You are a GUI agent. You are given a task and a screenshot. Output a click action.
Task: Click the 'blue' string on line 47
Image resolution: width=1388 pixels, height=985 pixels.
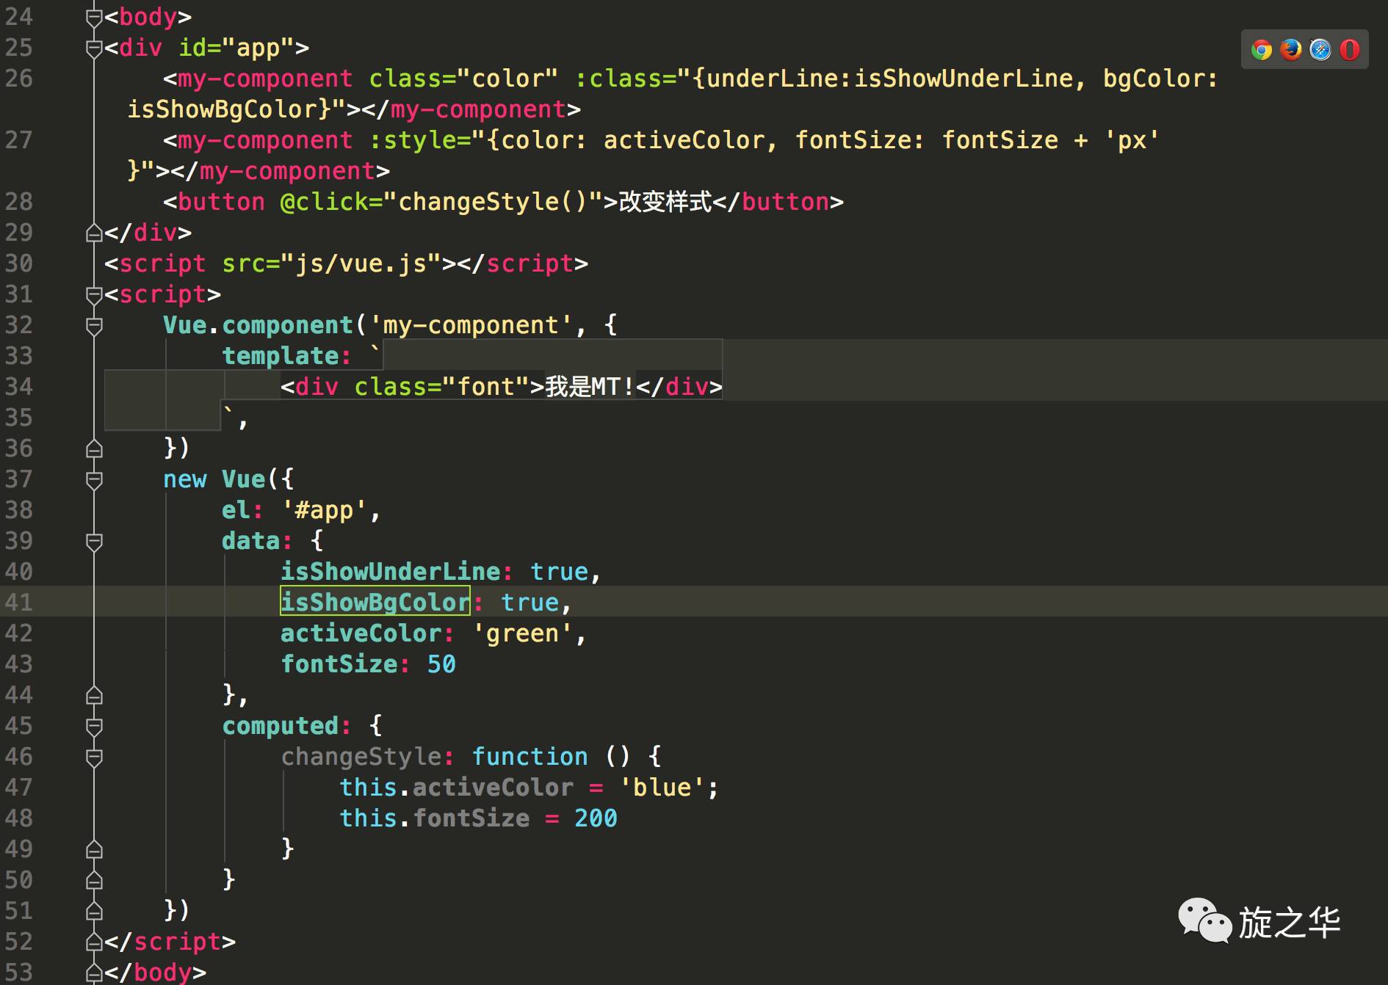pos(662,787)
